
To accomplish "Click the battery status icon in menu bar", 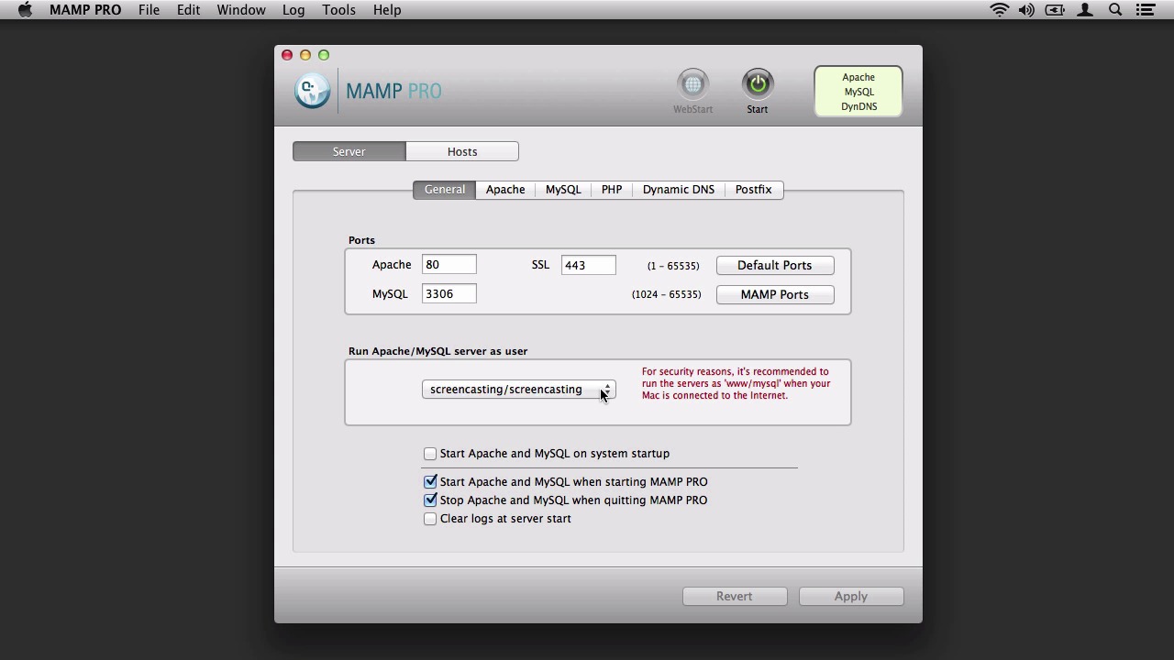I will 1055,10.
